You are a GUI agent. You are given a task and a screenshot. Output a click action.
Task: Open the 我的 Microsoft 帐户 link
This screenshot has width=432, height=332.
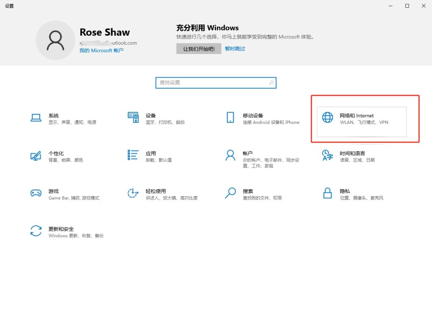coord(101,51)
